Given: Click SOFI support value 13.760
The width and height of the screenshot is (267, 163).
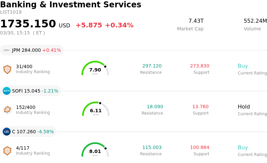Looking at the screenshot, I should point(200,107).
